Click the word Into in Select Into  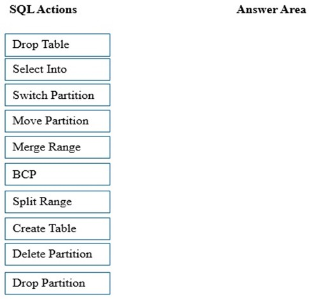click(57, 69)
